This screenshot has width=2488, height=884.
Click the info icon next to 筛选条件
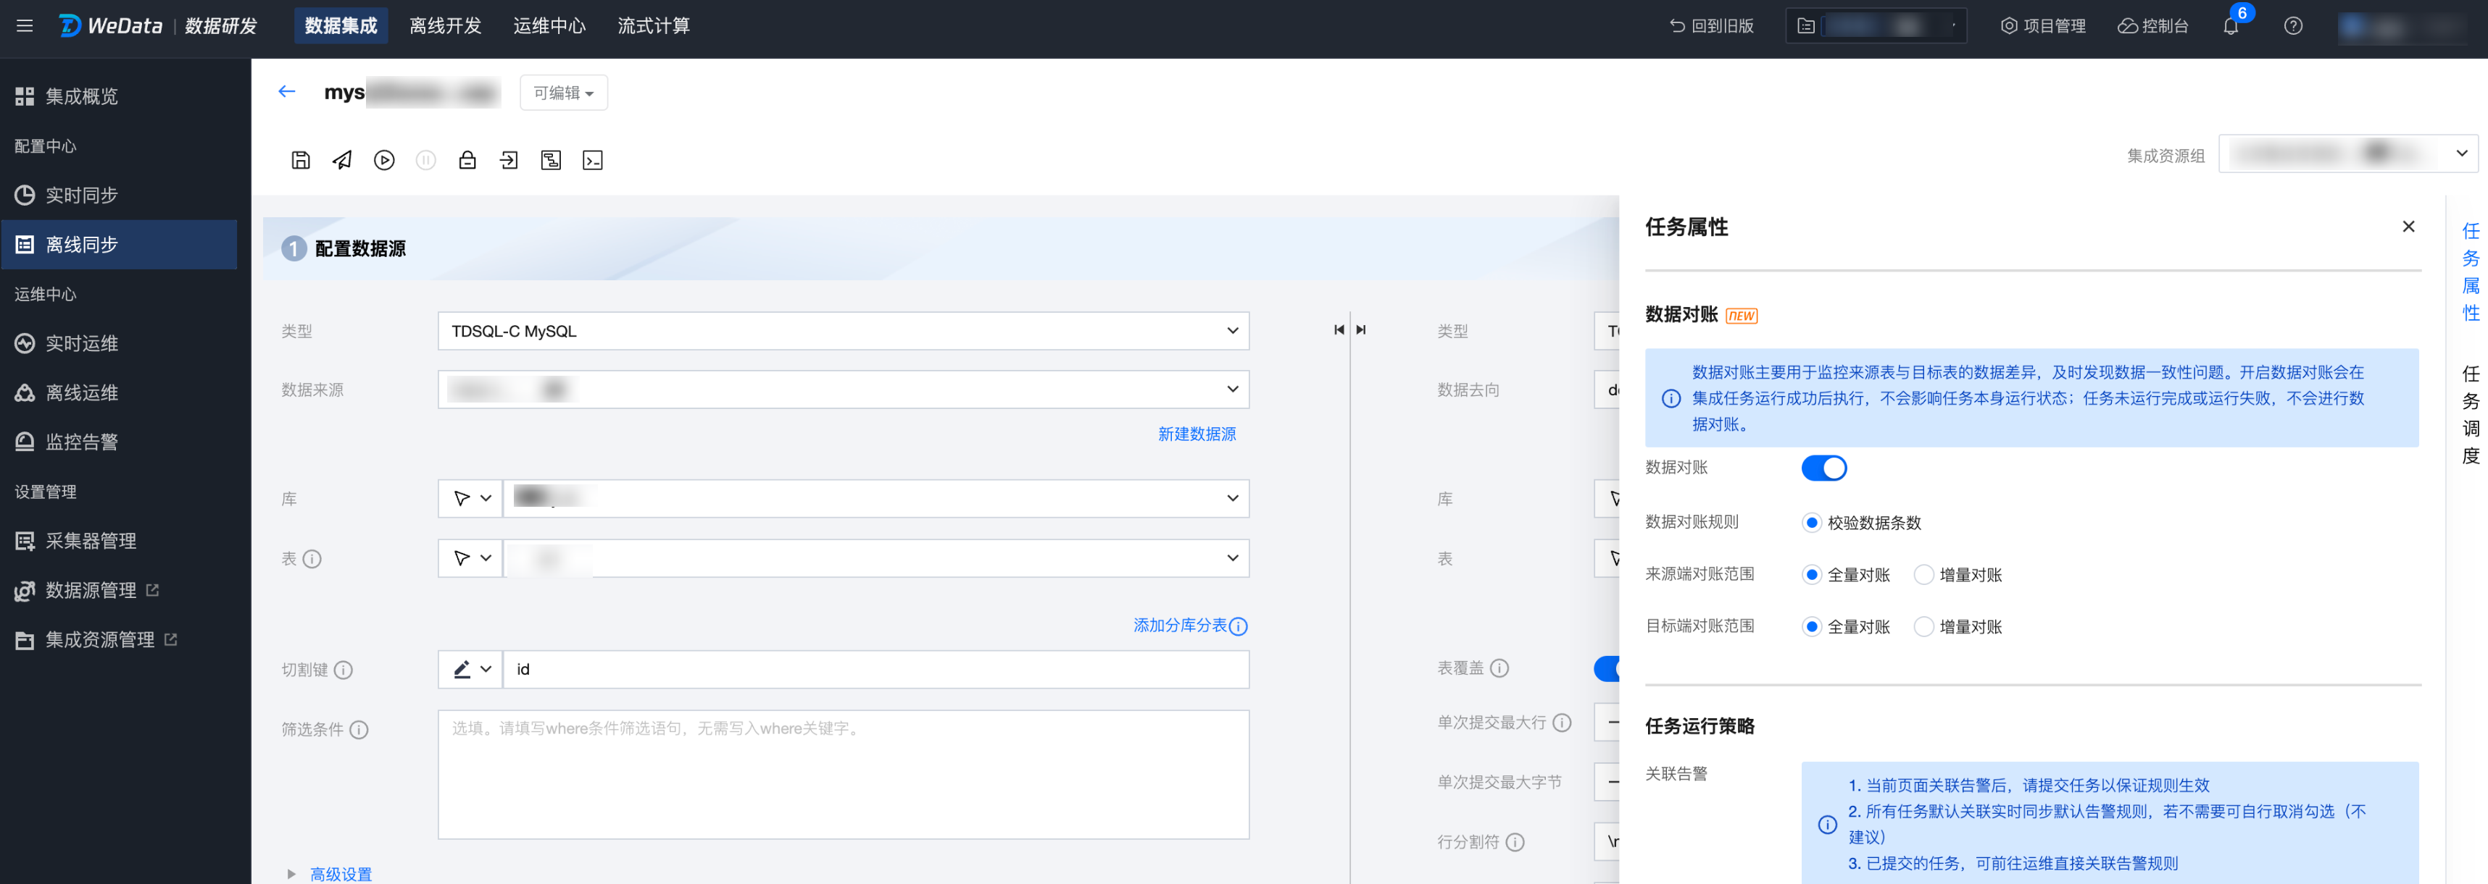358,730
